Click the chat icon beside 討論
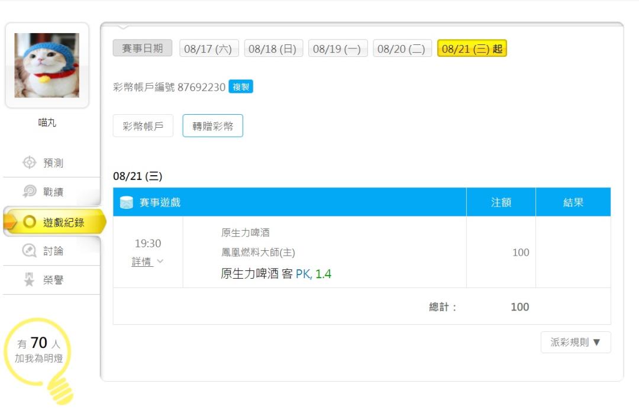This screenshot has height=410, width=639. click(30, 250)
